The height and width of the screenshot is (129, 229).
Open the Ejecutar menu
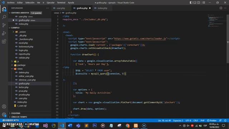click(x=50, y=3)
